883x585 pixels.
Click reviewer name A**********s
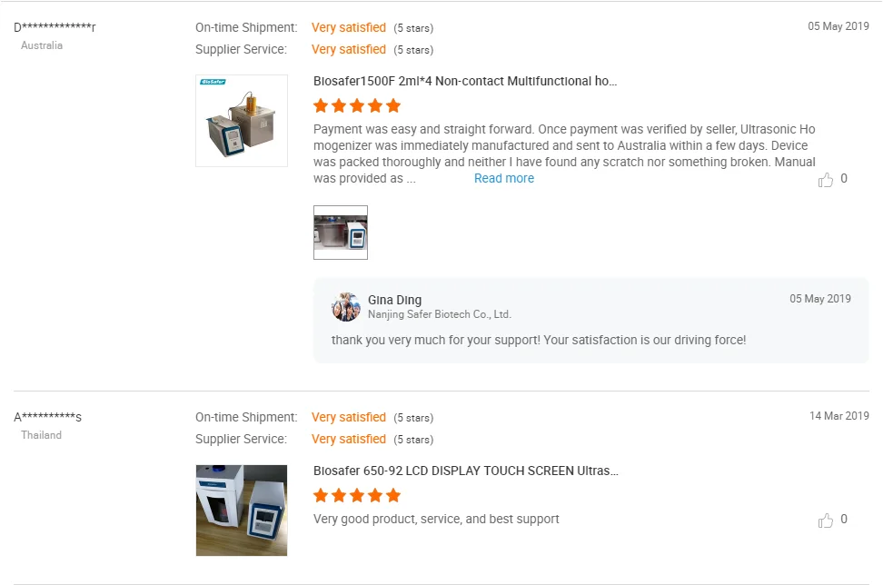pos(48,417)
